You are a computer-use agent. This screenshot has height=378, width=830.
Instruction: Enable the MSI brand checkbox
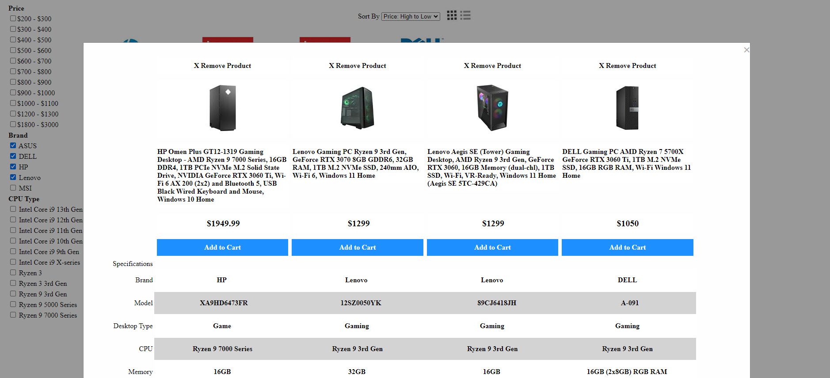pos(13,188)
